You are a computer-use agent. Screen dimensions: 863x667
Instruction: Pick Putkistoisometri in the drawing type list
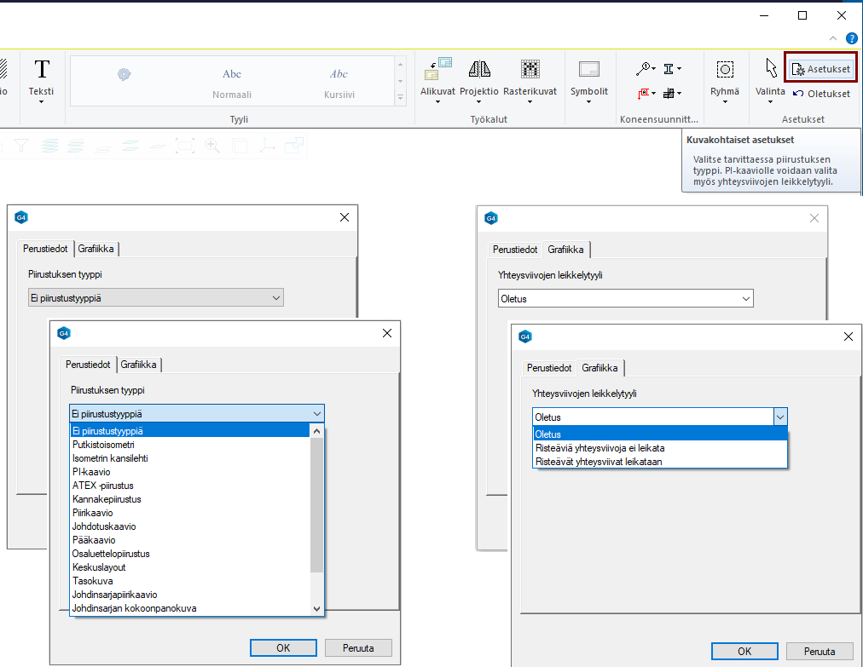[103, 445]
